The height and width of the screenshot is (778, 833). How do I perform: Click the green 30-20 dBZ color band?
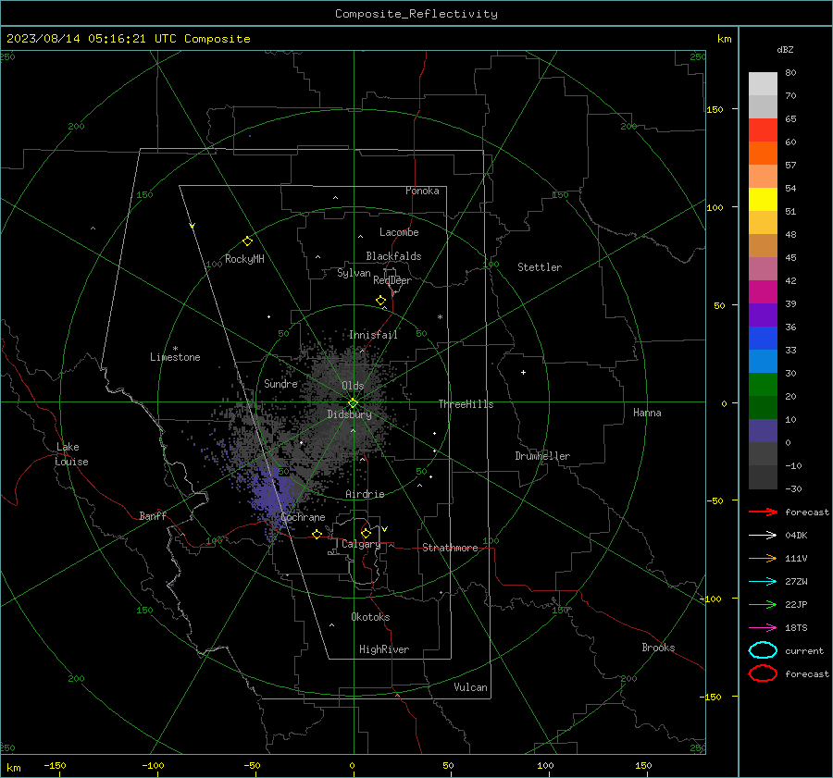pyautogui.click(x=763, y=384)
